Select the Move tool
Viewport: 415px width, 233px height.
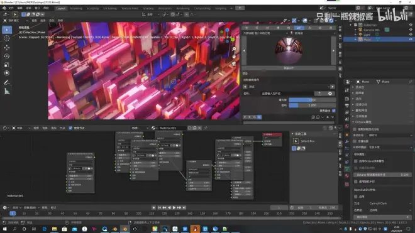point(7,48)
